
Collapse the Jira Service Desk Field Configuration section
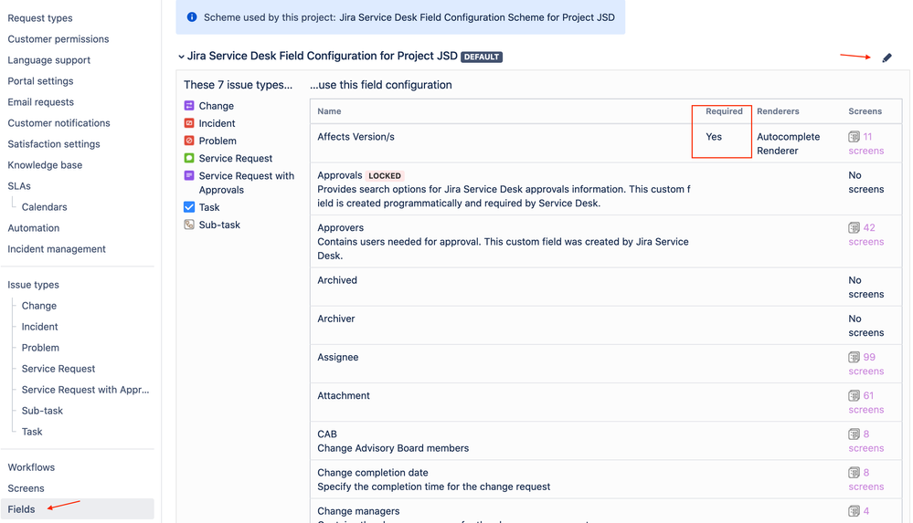[x=181, y=57]
